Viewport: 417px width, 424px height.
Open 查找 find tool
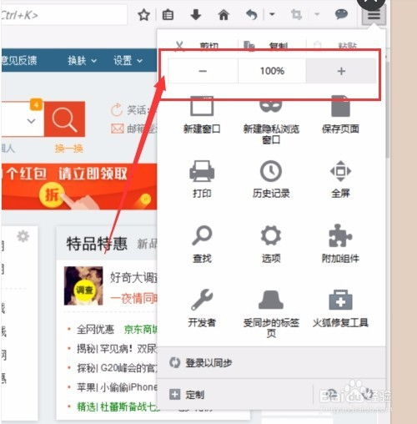(202, 245)
